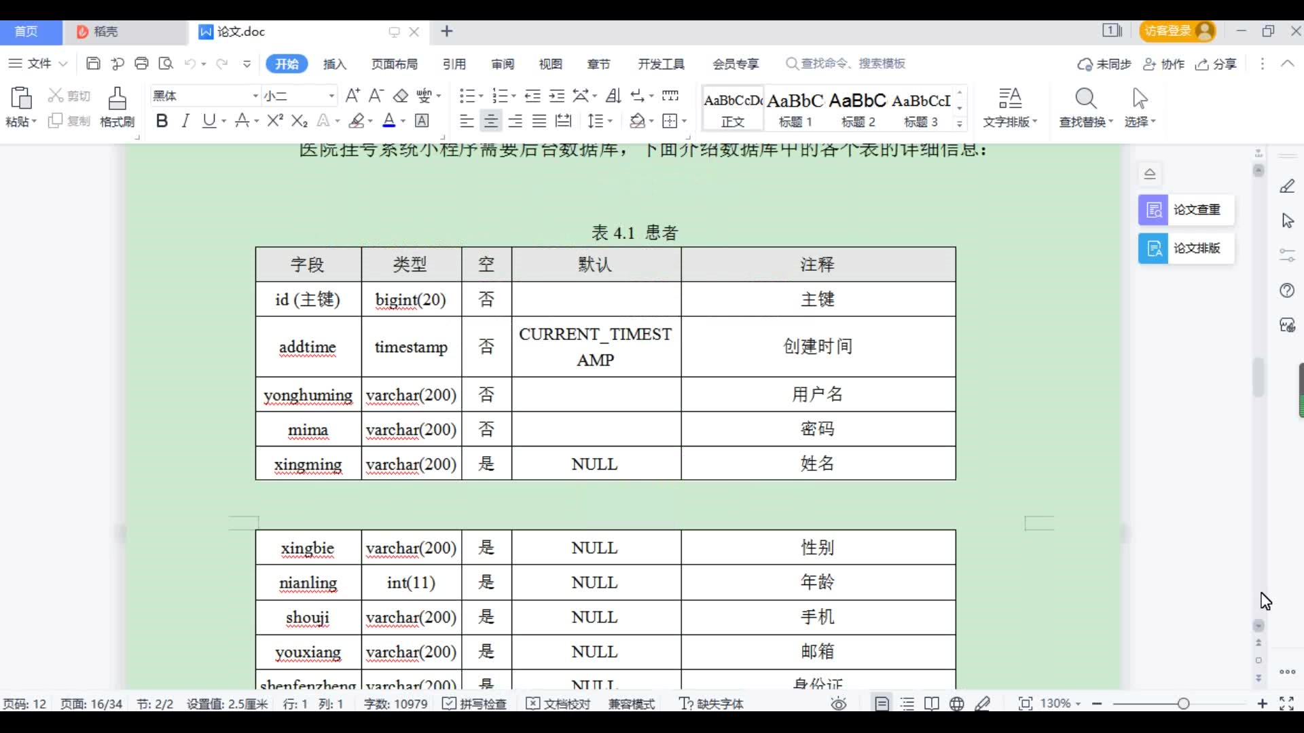Click the 论文排版 side panel button

(x=1186, y=248)
